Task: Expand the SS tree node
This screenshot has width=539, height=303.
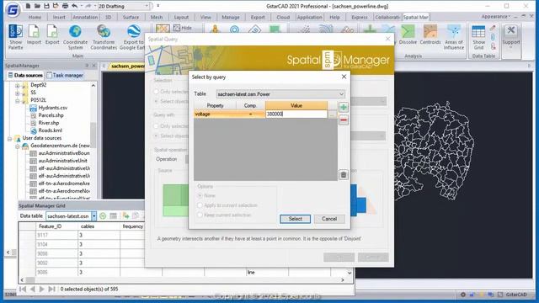Action: pos(17,93)
